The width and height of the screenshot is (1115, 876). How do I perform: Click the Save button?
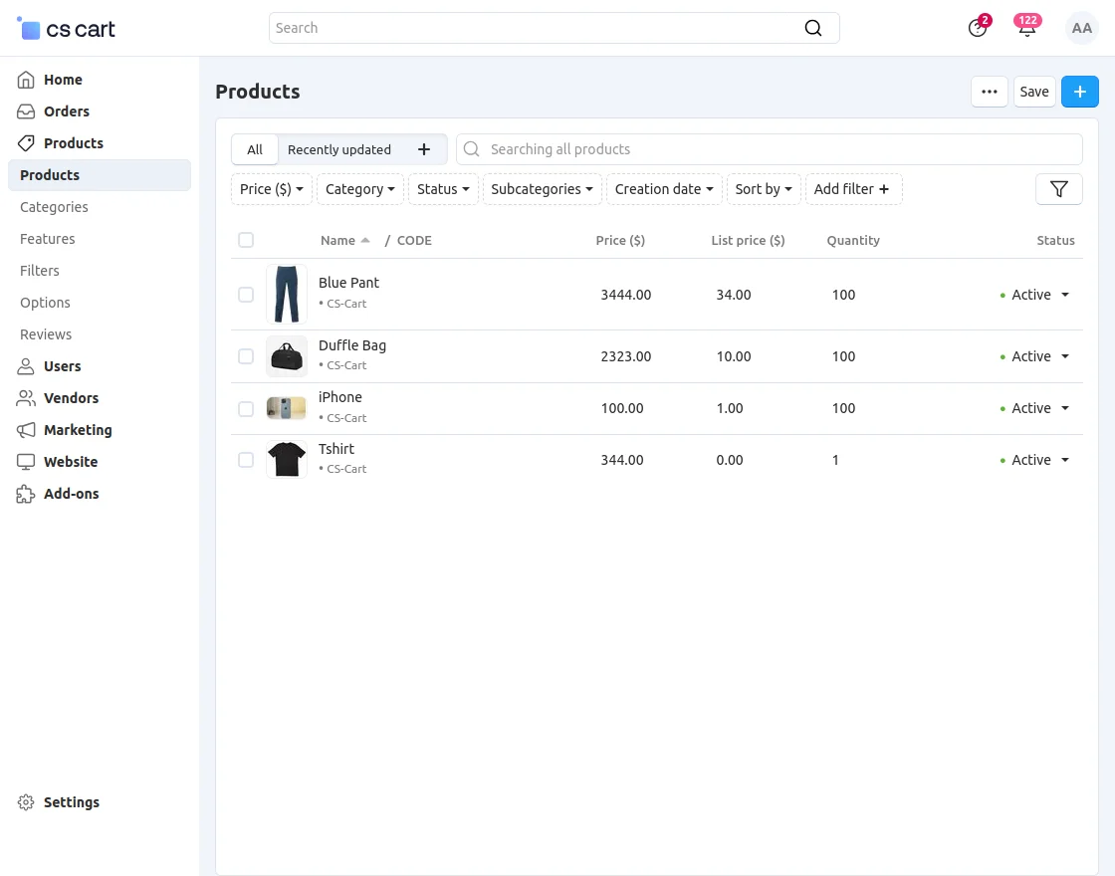[x=1034, y=91]
